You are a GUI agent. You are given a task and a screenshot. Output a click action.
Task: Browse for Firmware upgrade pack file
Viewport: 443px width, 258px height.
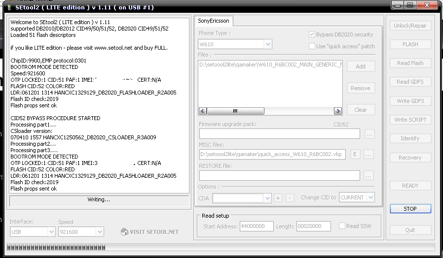[369, 134]
